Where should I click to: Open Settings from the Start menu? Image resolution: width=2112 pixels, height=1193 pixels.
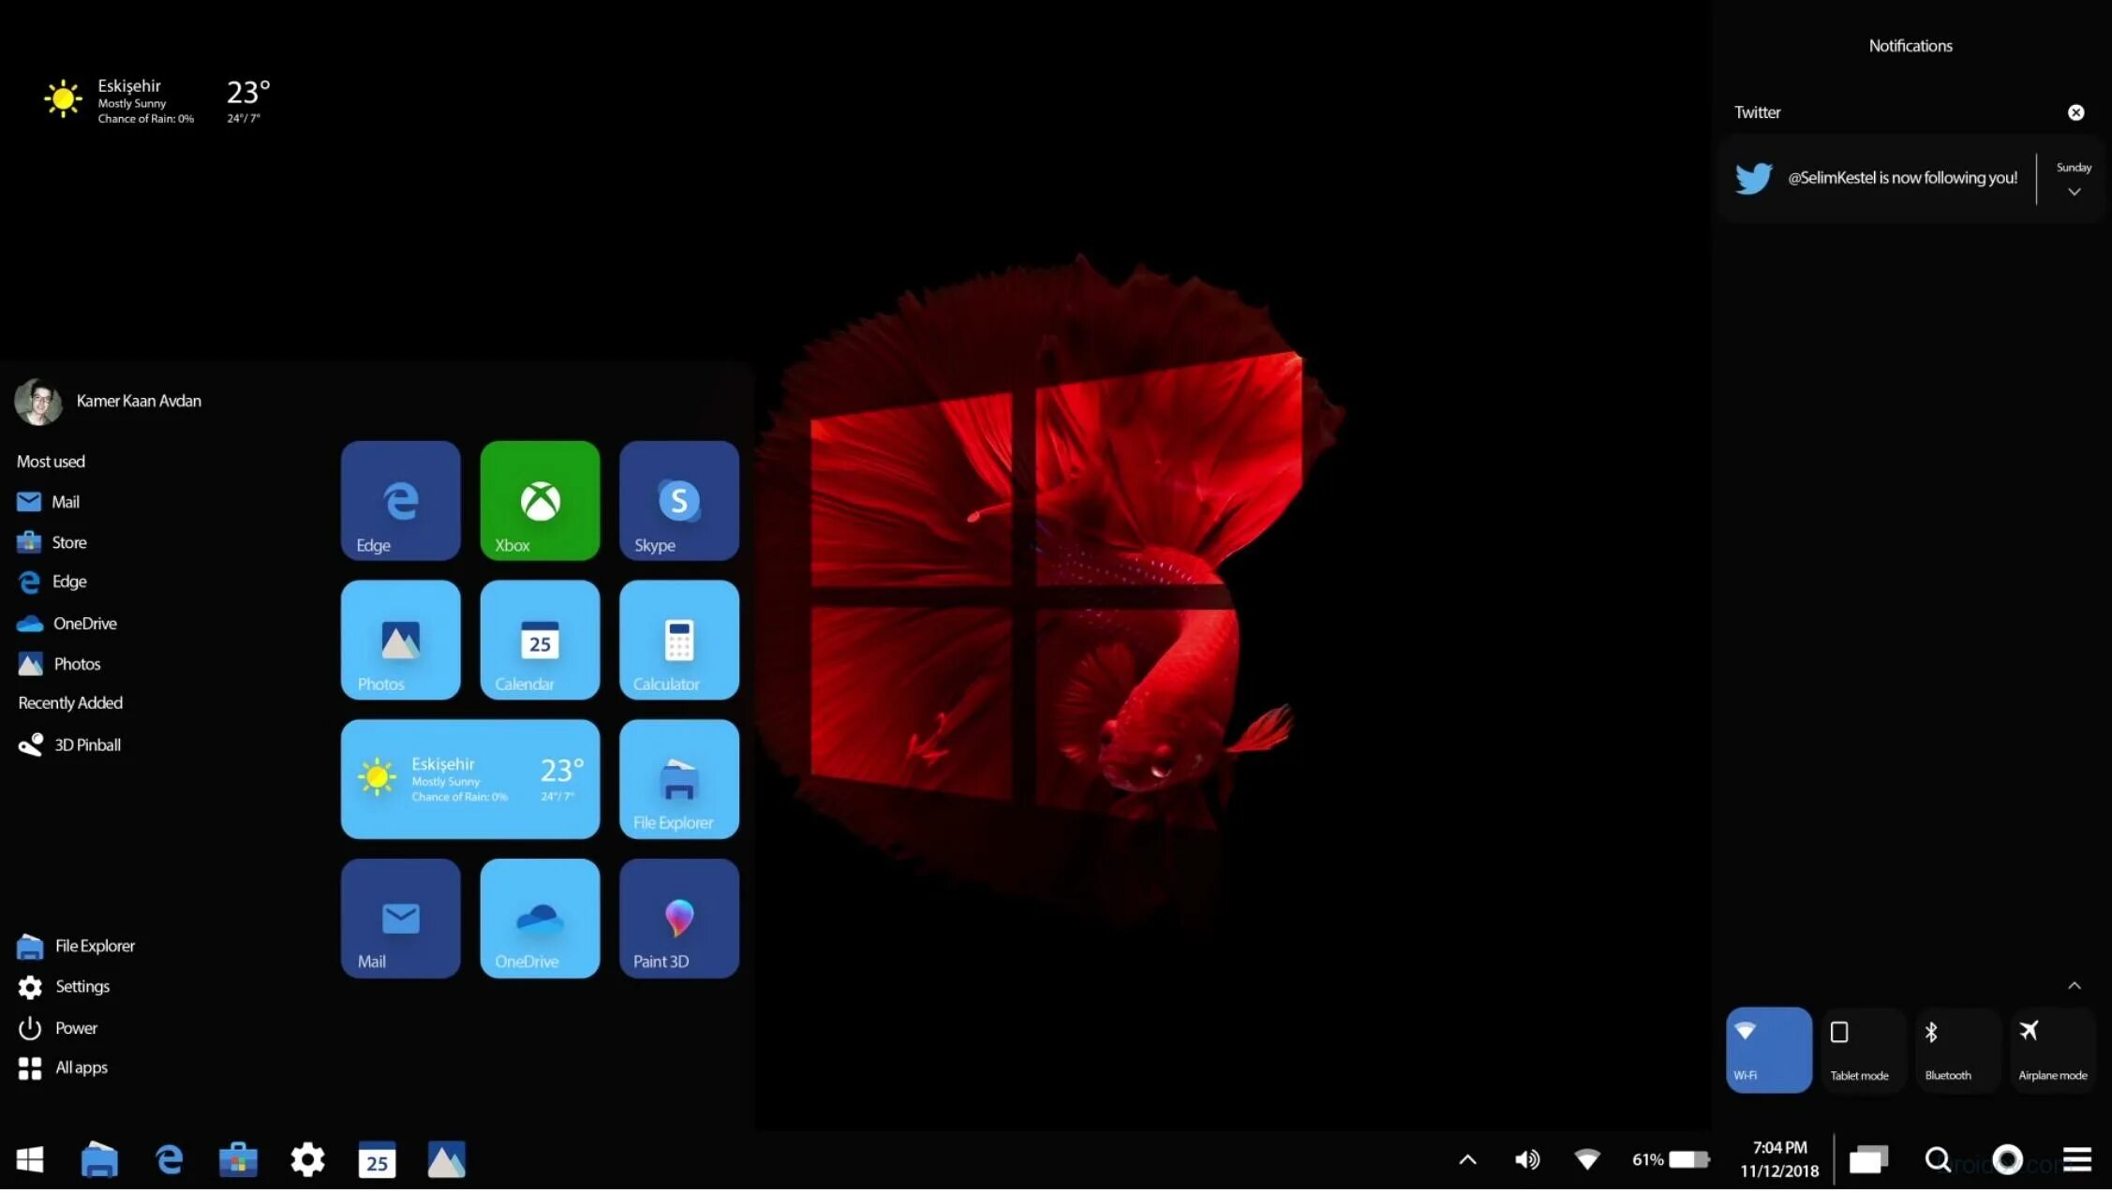pos(82,986)
